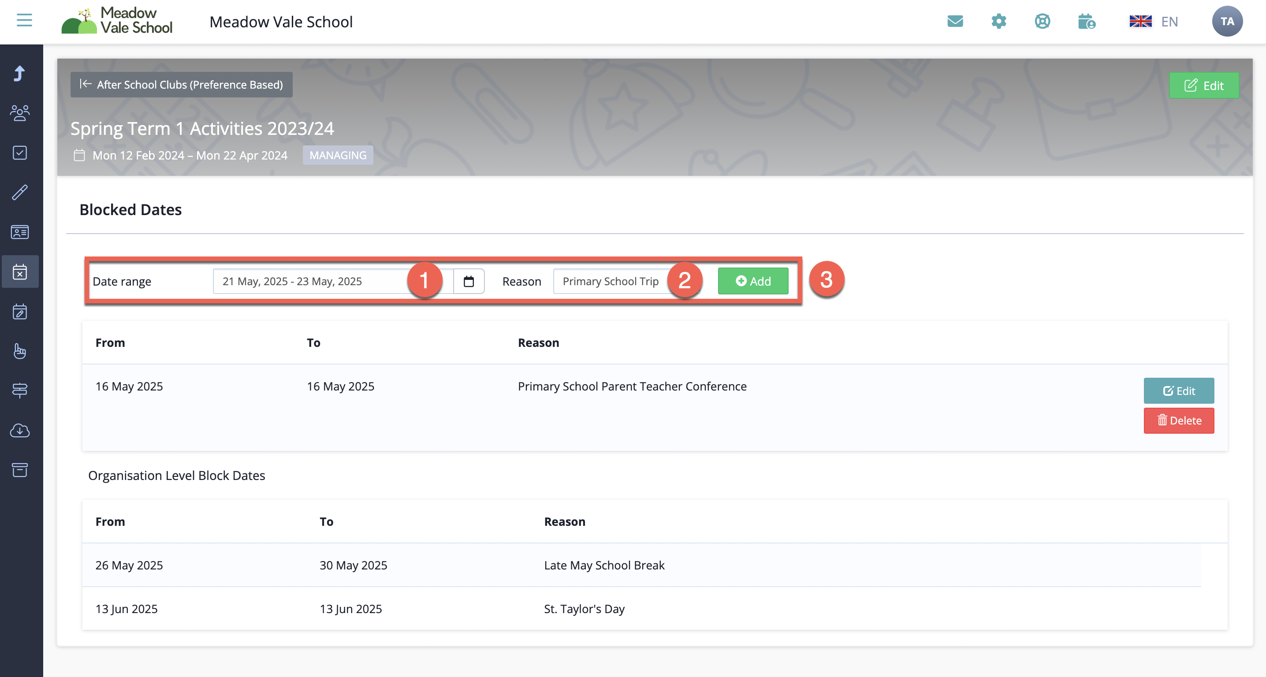Click the Organisation Level Block Dates heading

[x=176, y=475]
